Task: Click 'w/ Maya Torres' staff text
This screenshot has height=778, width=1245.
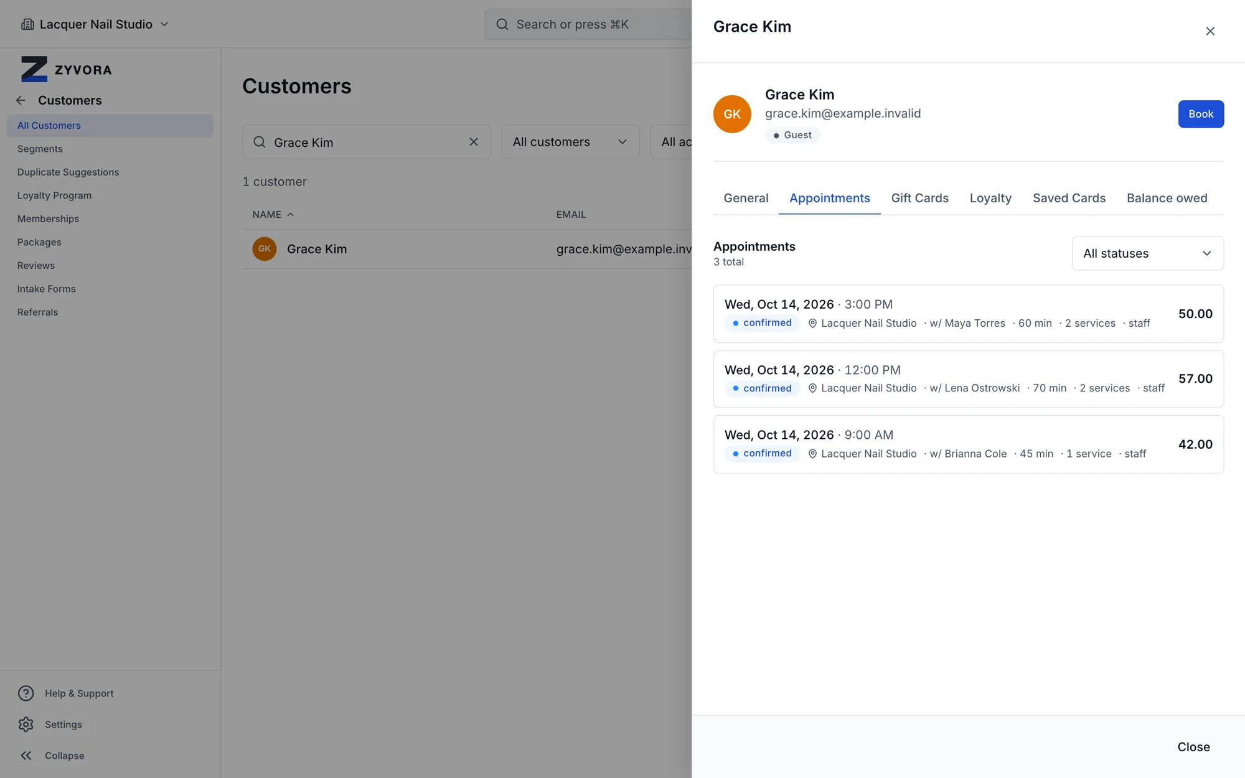Action: coord(967,323)
